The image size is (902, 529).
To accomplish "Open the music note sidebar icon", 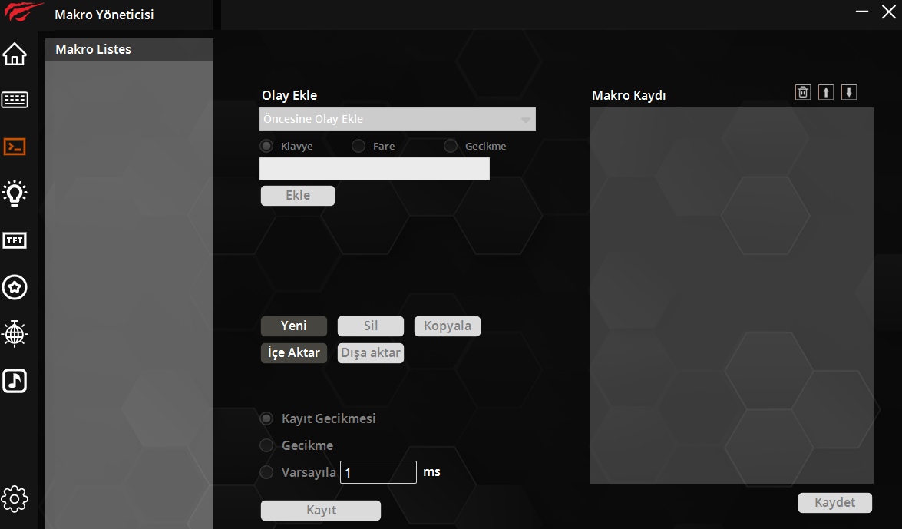I will 15,381.
